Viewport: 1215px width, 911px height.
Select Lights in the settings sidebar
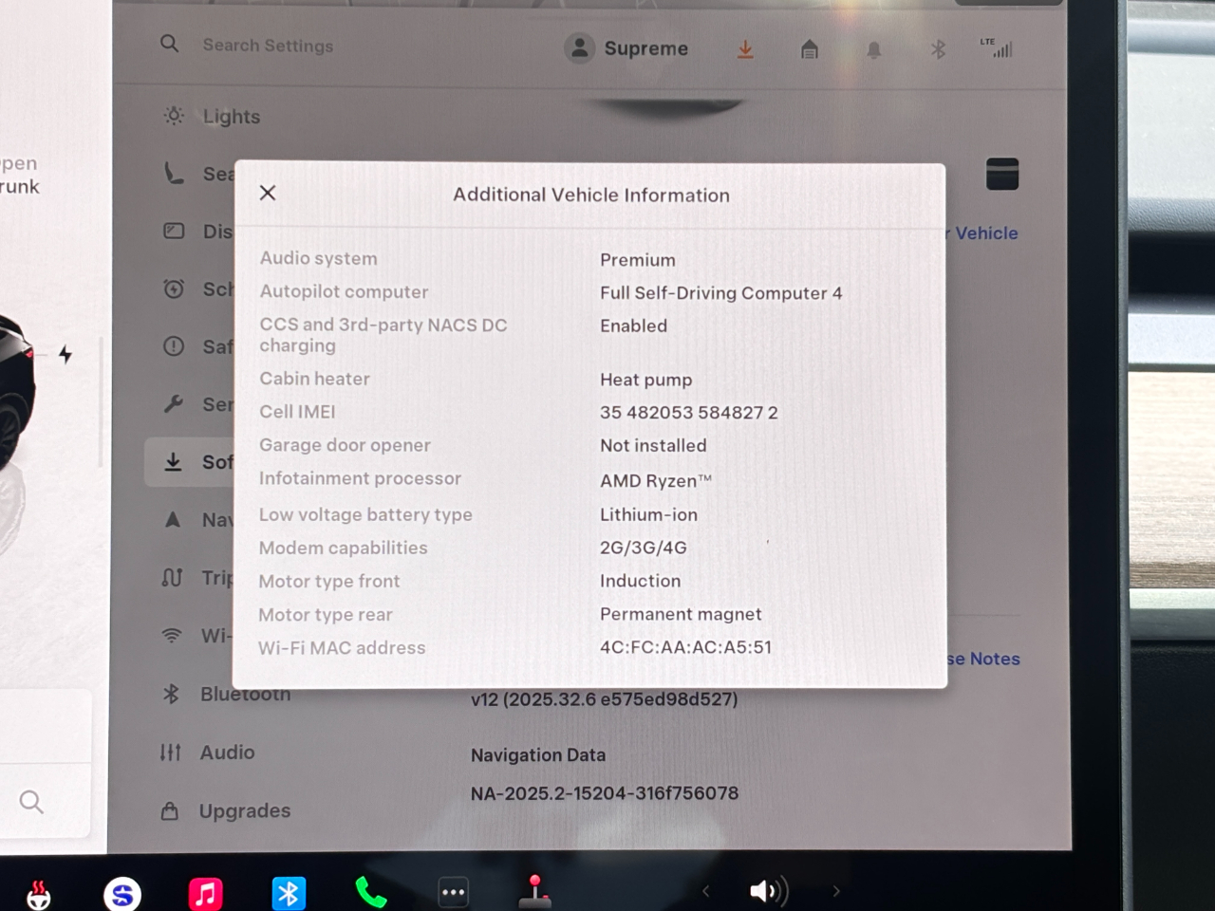pyautogui.click(x=231, y=117)
